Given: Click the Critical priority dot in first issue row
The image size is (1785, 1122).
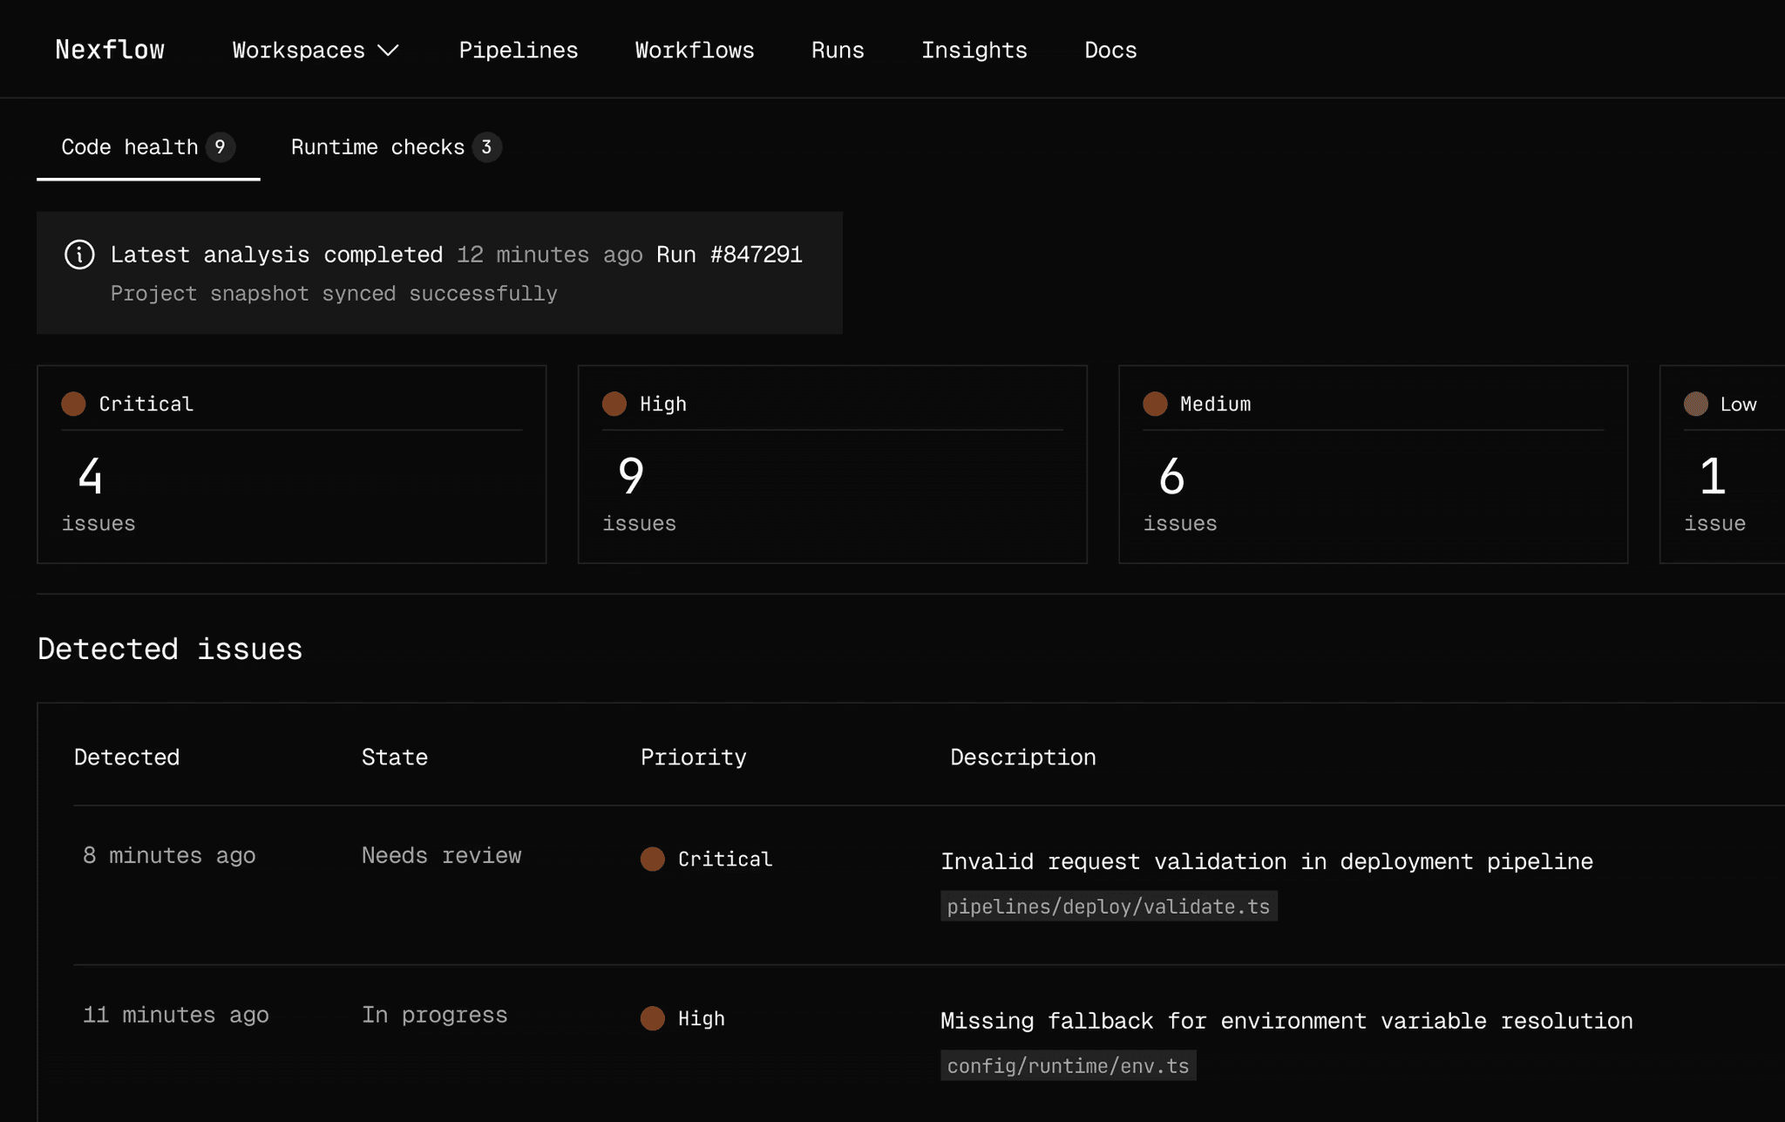Looking at the screenshot, I should pos(653,859).
